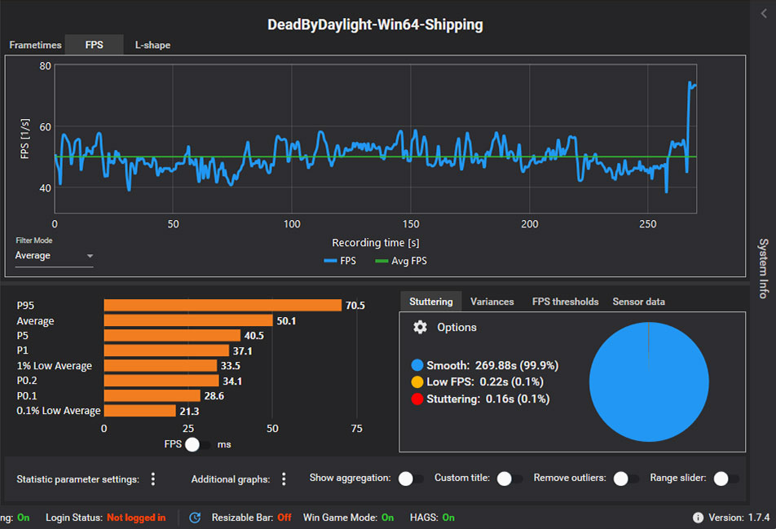The width and height of the screenshot is (776, 529).
Task: Open Additional graphs three-dot menu
Action: [x=284, y=479]
